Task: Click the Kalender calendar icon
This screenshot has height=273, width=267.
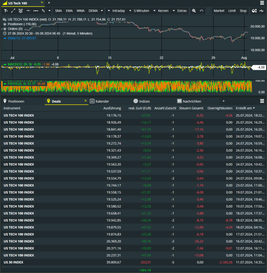Action: (92, 101)
